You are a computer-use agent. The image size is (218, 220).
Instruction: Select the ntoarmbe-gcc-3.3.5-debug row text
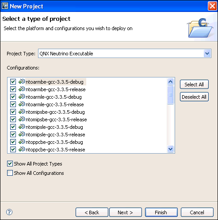[54, 82]
